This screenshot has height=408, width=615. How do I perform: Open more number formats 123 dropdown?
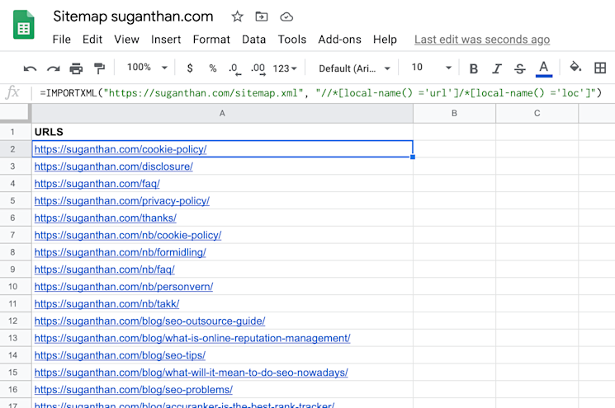point(285,68)
